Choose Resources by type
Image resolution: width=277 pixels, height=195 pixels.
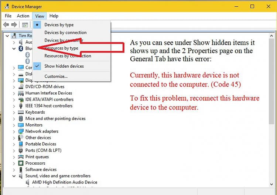tap(72, 48)
